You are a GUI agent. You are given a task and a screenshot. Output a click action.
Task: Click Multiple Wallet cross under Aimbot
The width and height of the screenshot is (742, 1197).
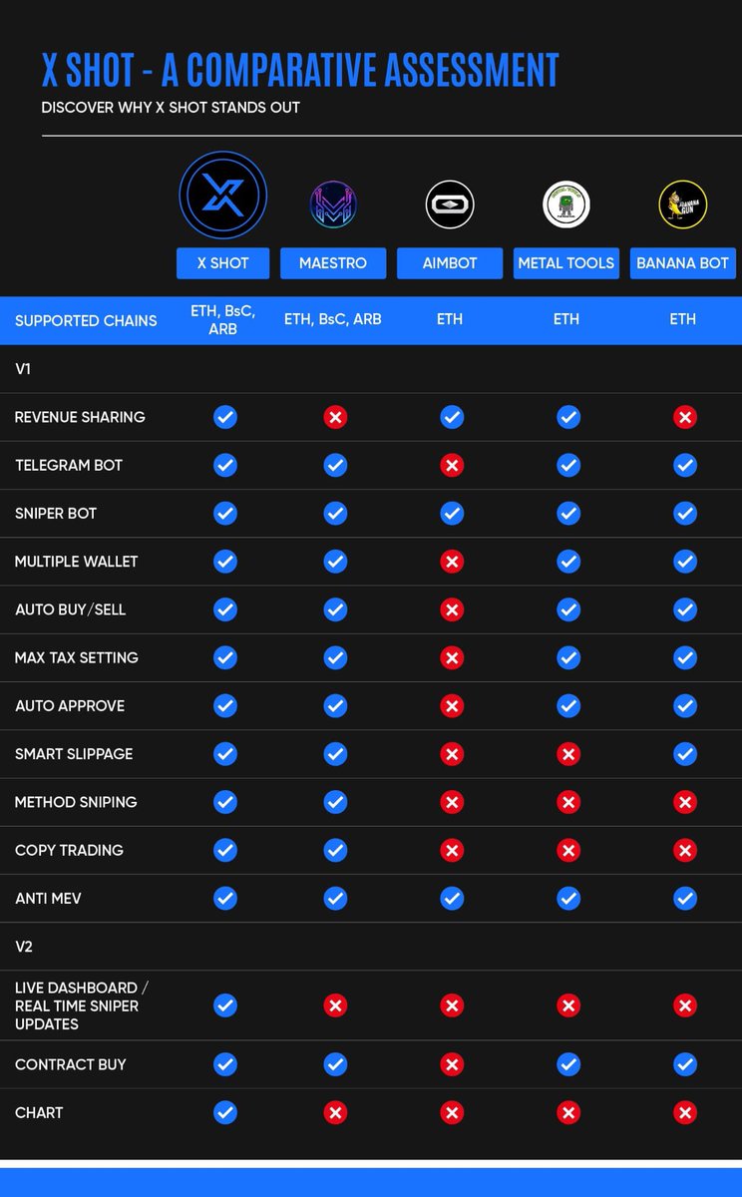pos(452,562)
